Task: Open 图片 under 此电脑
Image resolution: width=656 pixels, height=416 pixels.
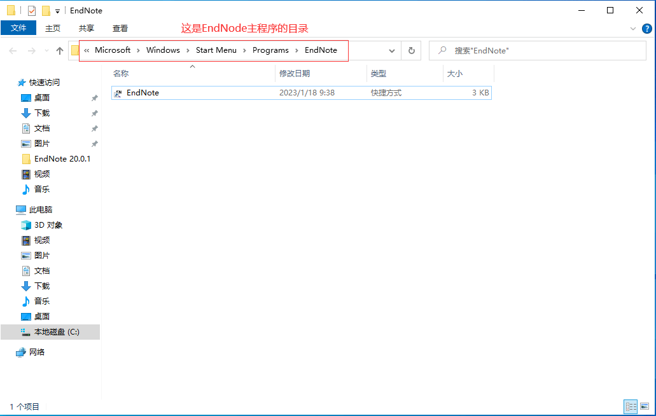Action: [42, 256]
